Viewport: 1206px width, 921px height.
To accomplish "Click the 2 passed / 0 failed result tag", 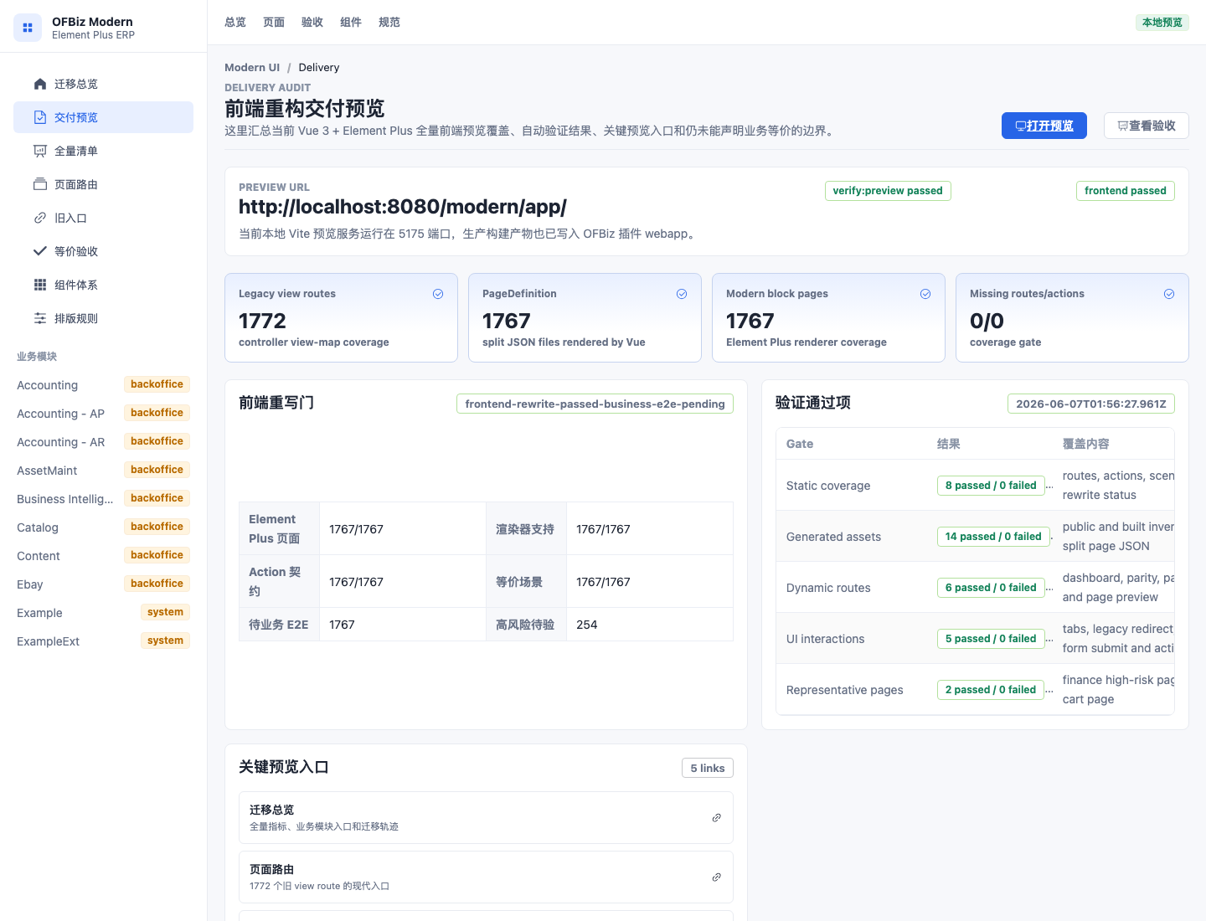I will (991, 690).
